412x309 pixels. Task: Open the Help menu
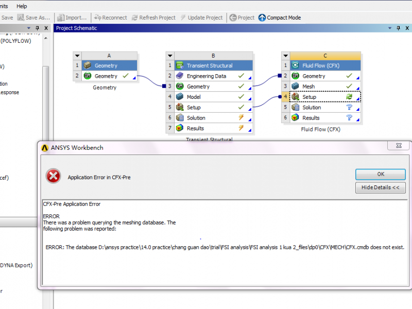tap(22, 6)
